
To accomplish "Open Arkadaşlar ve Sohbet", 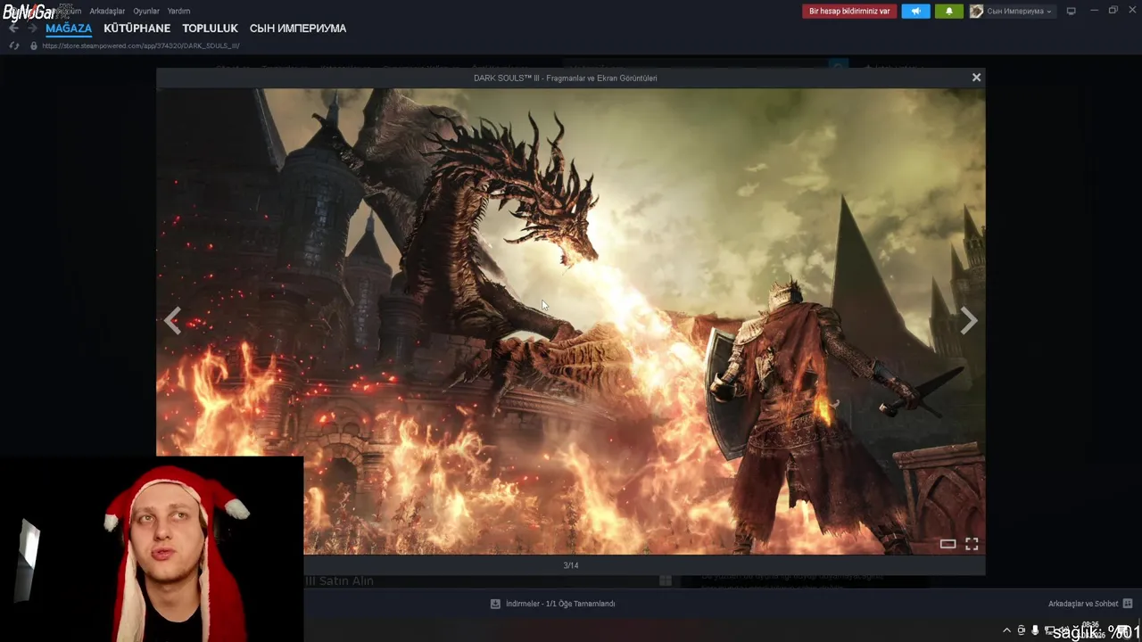I will 1083,604.
